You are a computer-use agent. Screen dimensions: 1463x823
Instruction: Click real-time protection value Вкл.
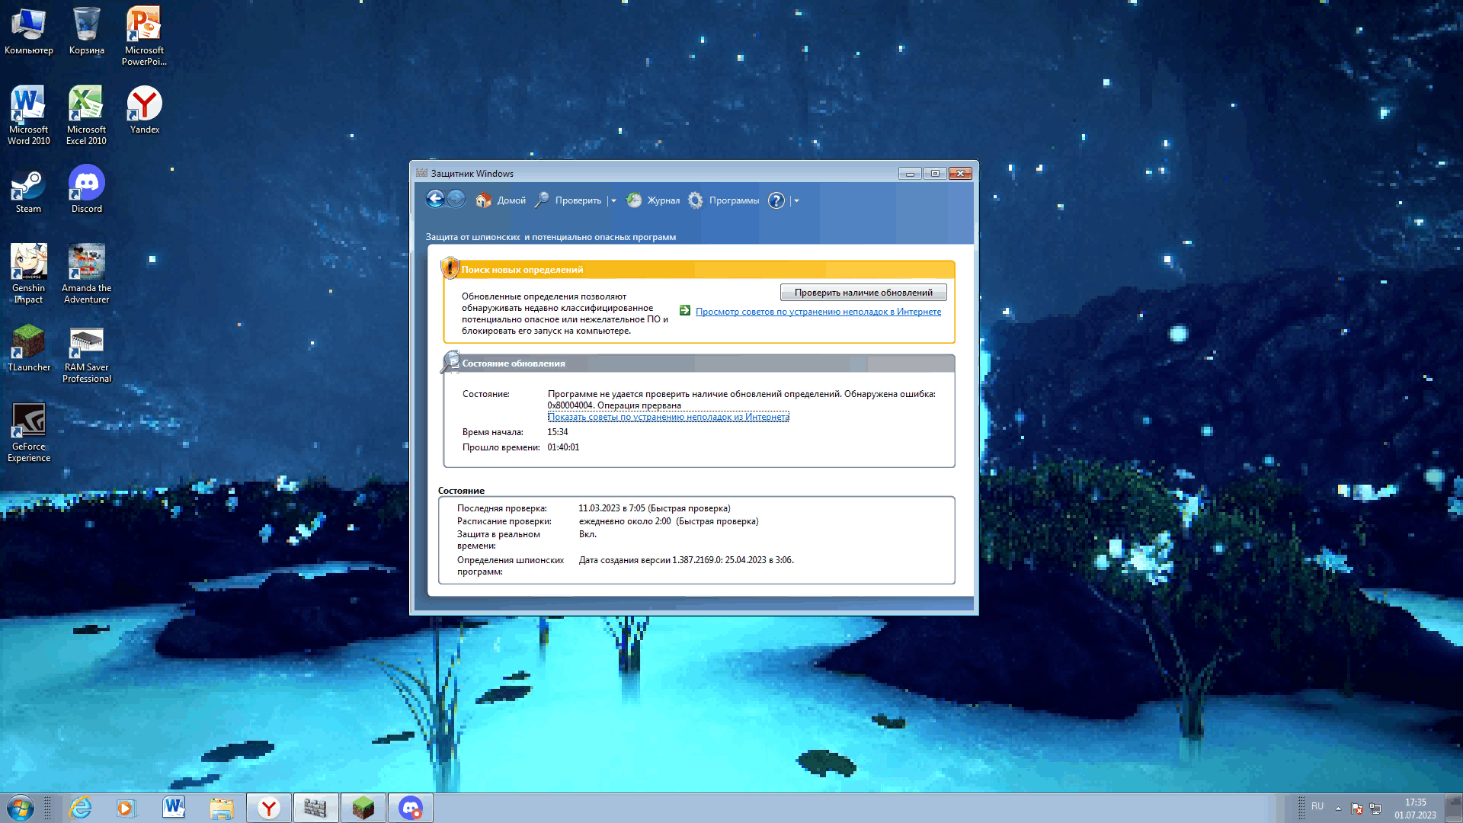[587, 534]
